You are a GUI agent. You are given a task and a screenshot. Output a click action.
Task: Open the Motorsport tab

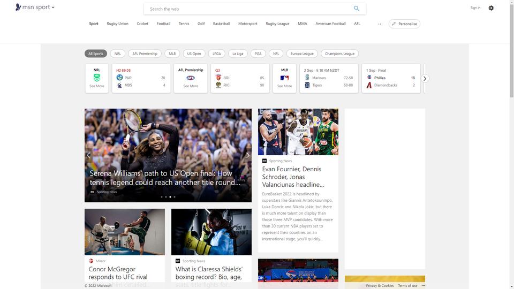[248, 24]
